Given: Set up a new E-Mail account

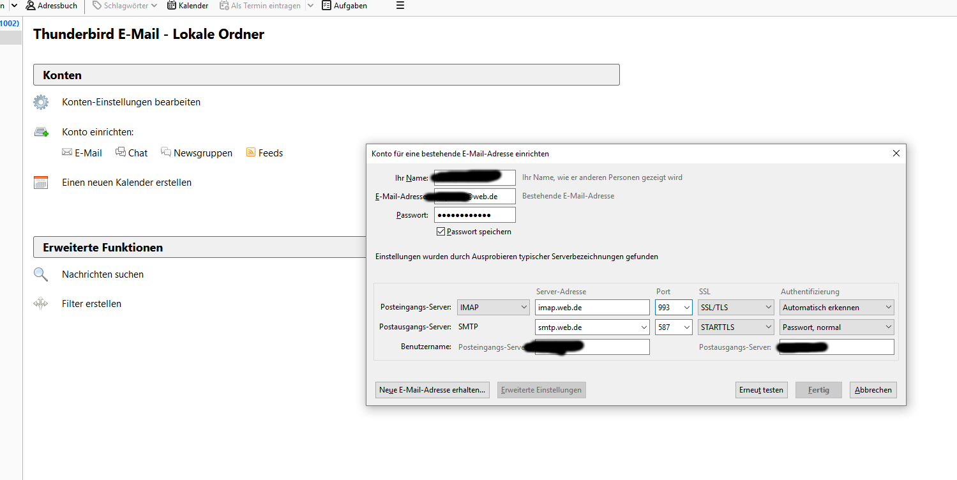Looking at the screenshot, I should (82, 153).
